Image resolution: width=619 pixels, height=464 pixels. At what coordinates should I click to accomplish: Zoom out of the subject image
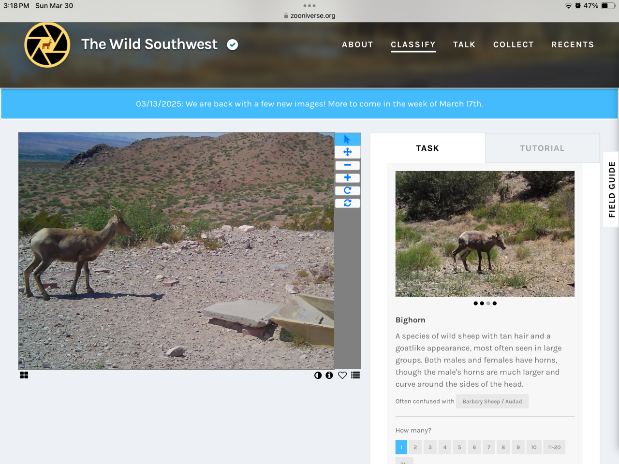(x=347, y=165)
